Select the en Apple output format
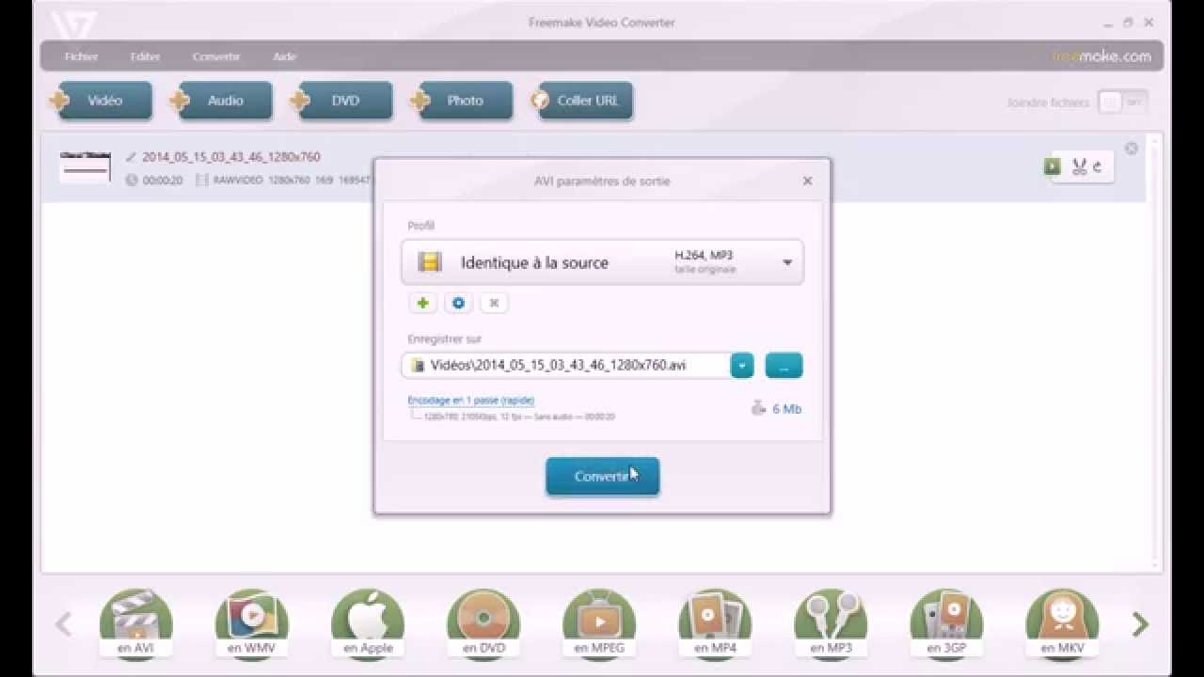 pyautogui.click(x=368, y=623)
